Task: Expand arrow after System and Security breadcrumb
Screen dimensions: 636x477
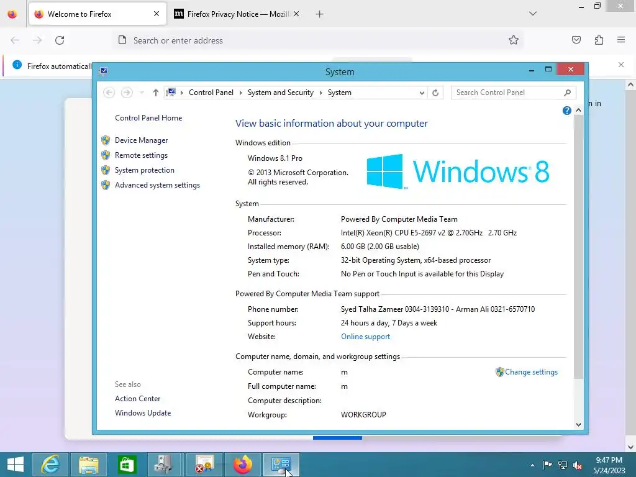Action: click(x=320, y=93)
